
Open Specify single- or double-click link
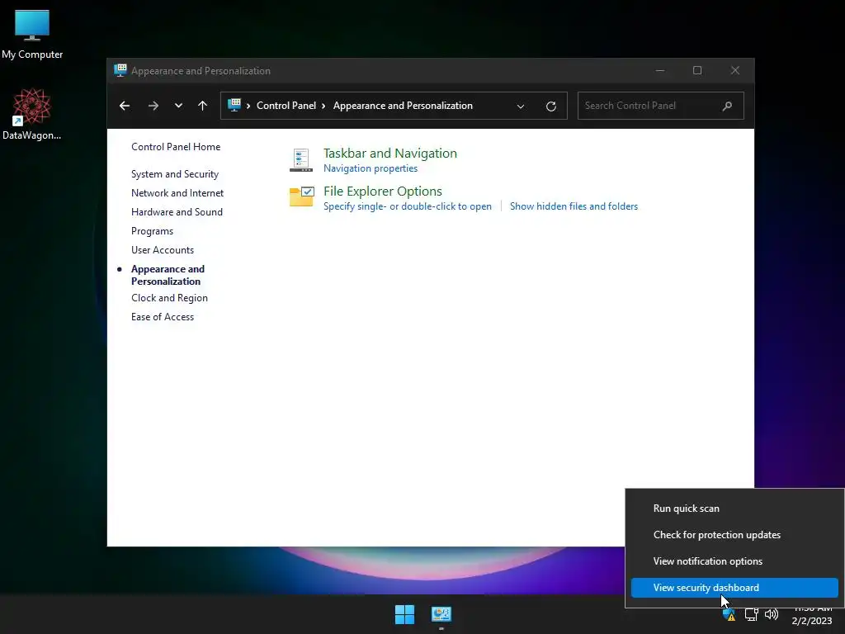pos(408,206)
